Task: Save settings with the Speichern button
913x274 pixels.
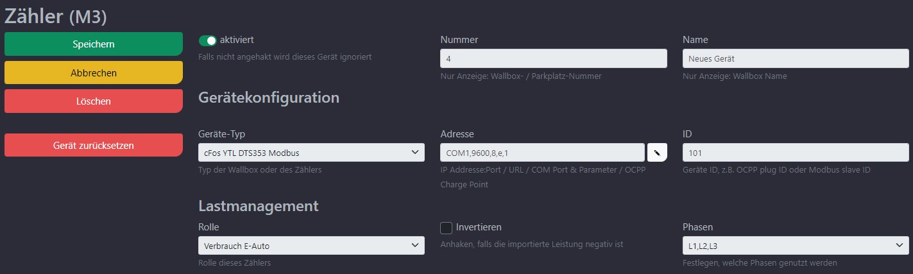Action: pyautogui.click(x=94, y=44)
